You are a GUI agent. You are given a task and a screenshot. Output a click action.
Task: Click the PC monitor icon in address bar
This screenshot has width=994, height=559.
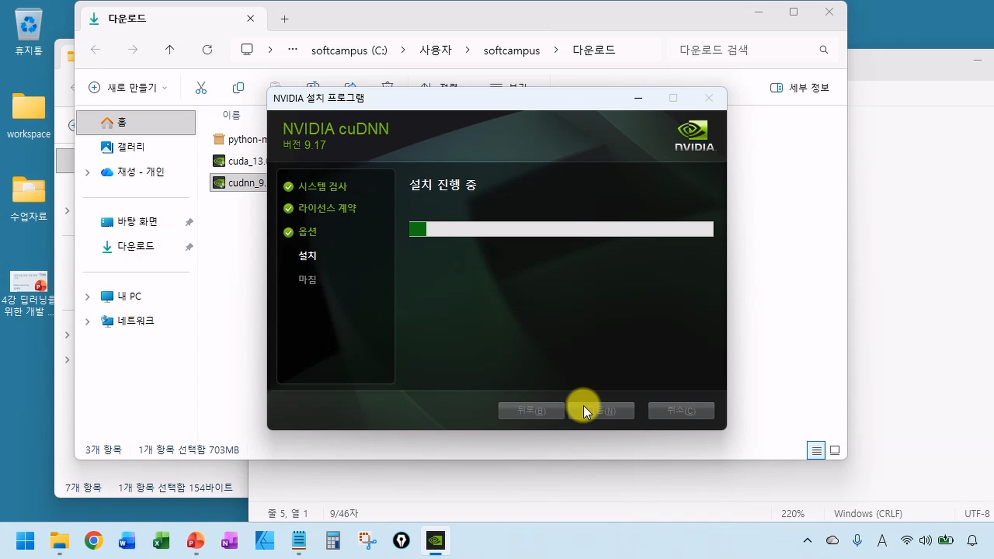pos(247,50)
